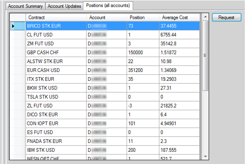This screenshot has height=164, width=245.
Task: Select the row header for ZM FUT USD
Action: [x=17, y=44]
